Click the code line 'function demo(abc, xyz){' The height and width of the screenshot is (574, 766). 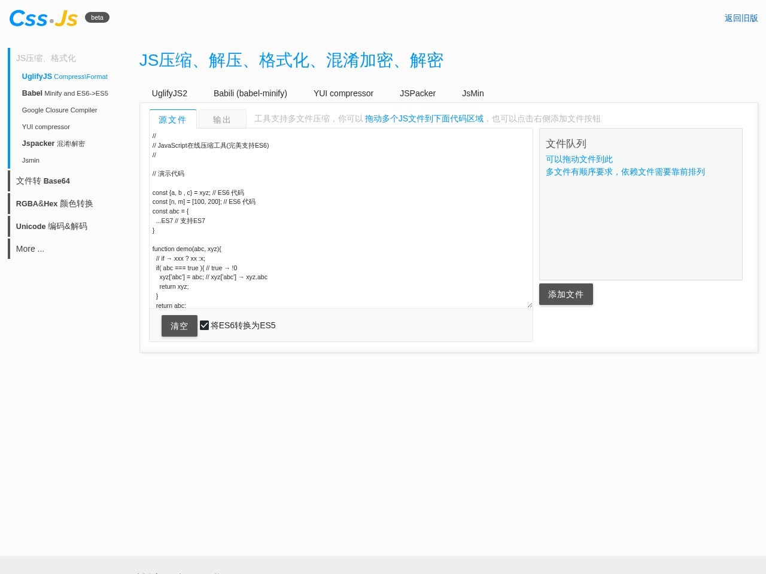point(187,249)
